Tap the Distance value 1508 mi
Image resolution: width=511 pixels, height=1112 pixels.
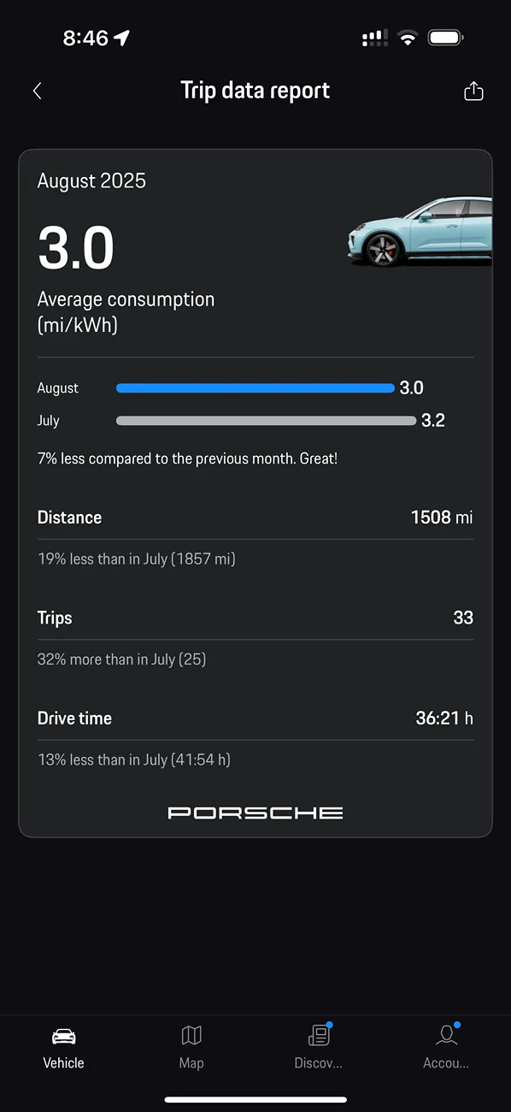point(442,517)
